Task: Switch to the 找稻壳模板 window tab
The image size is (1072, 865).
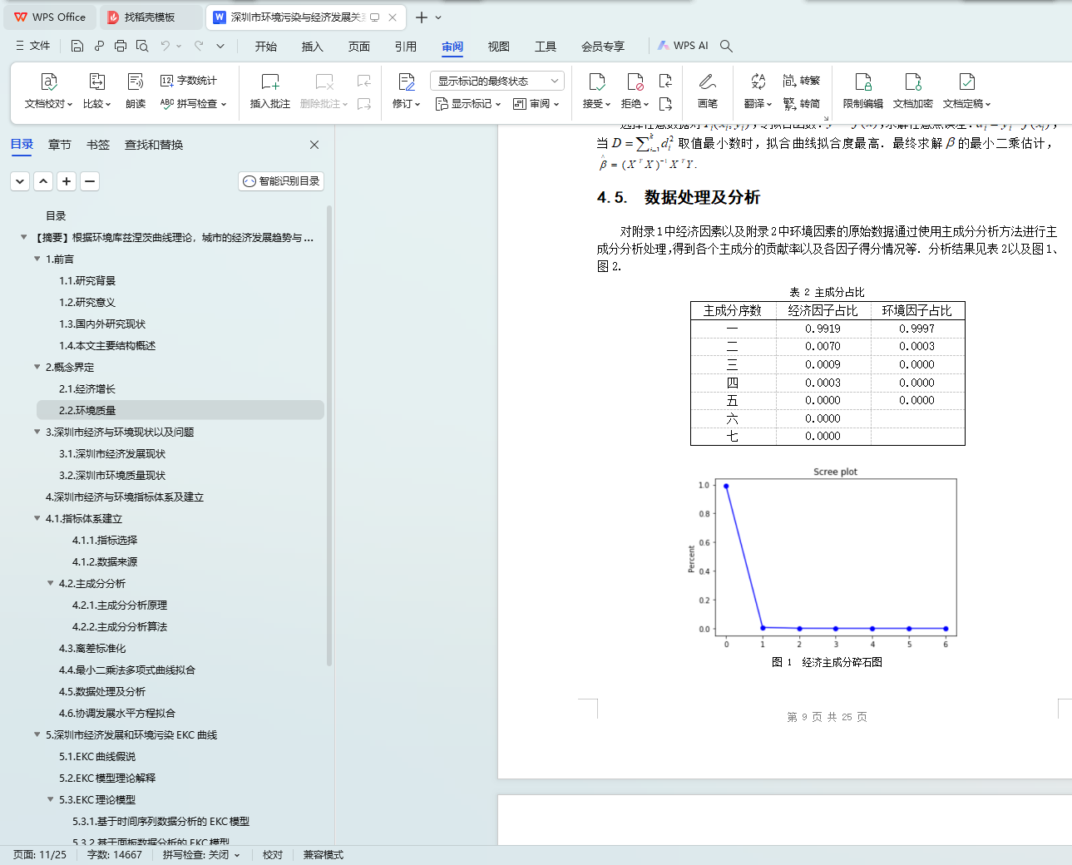Action: (150, 17)
